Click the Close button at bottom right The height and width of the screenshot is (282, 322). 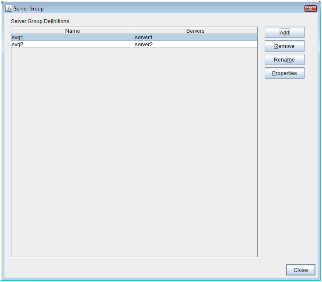coord(301,270)
